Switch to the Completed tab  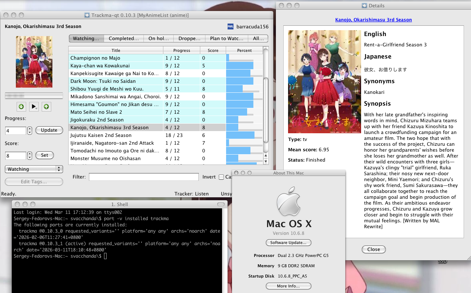[x=124, y=38]
